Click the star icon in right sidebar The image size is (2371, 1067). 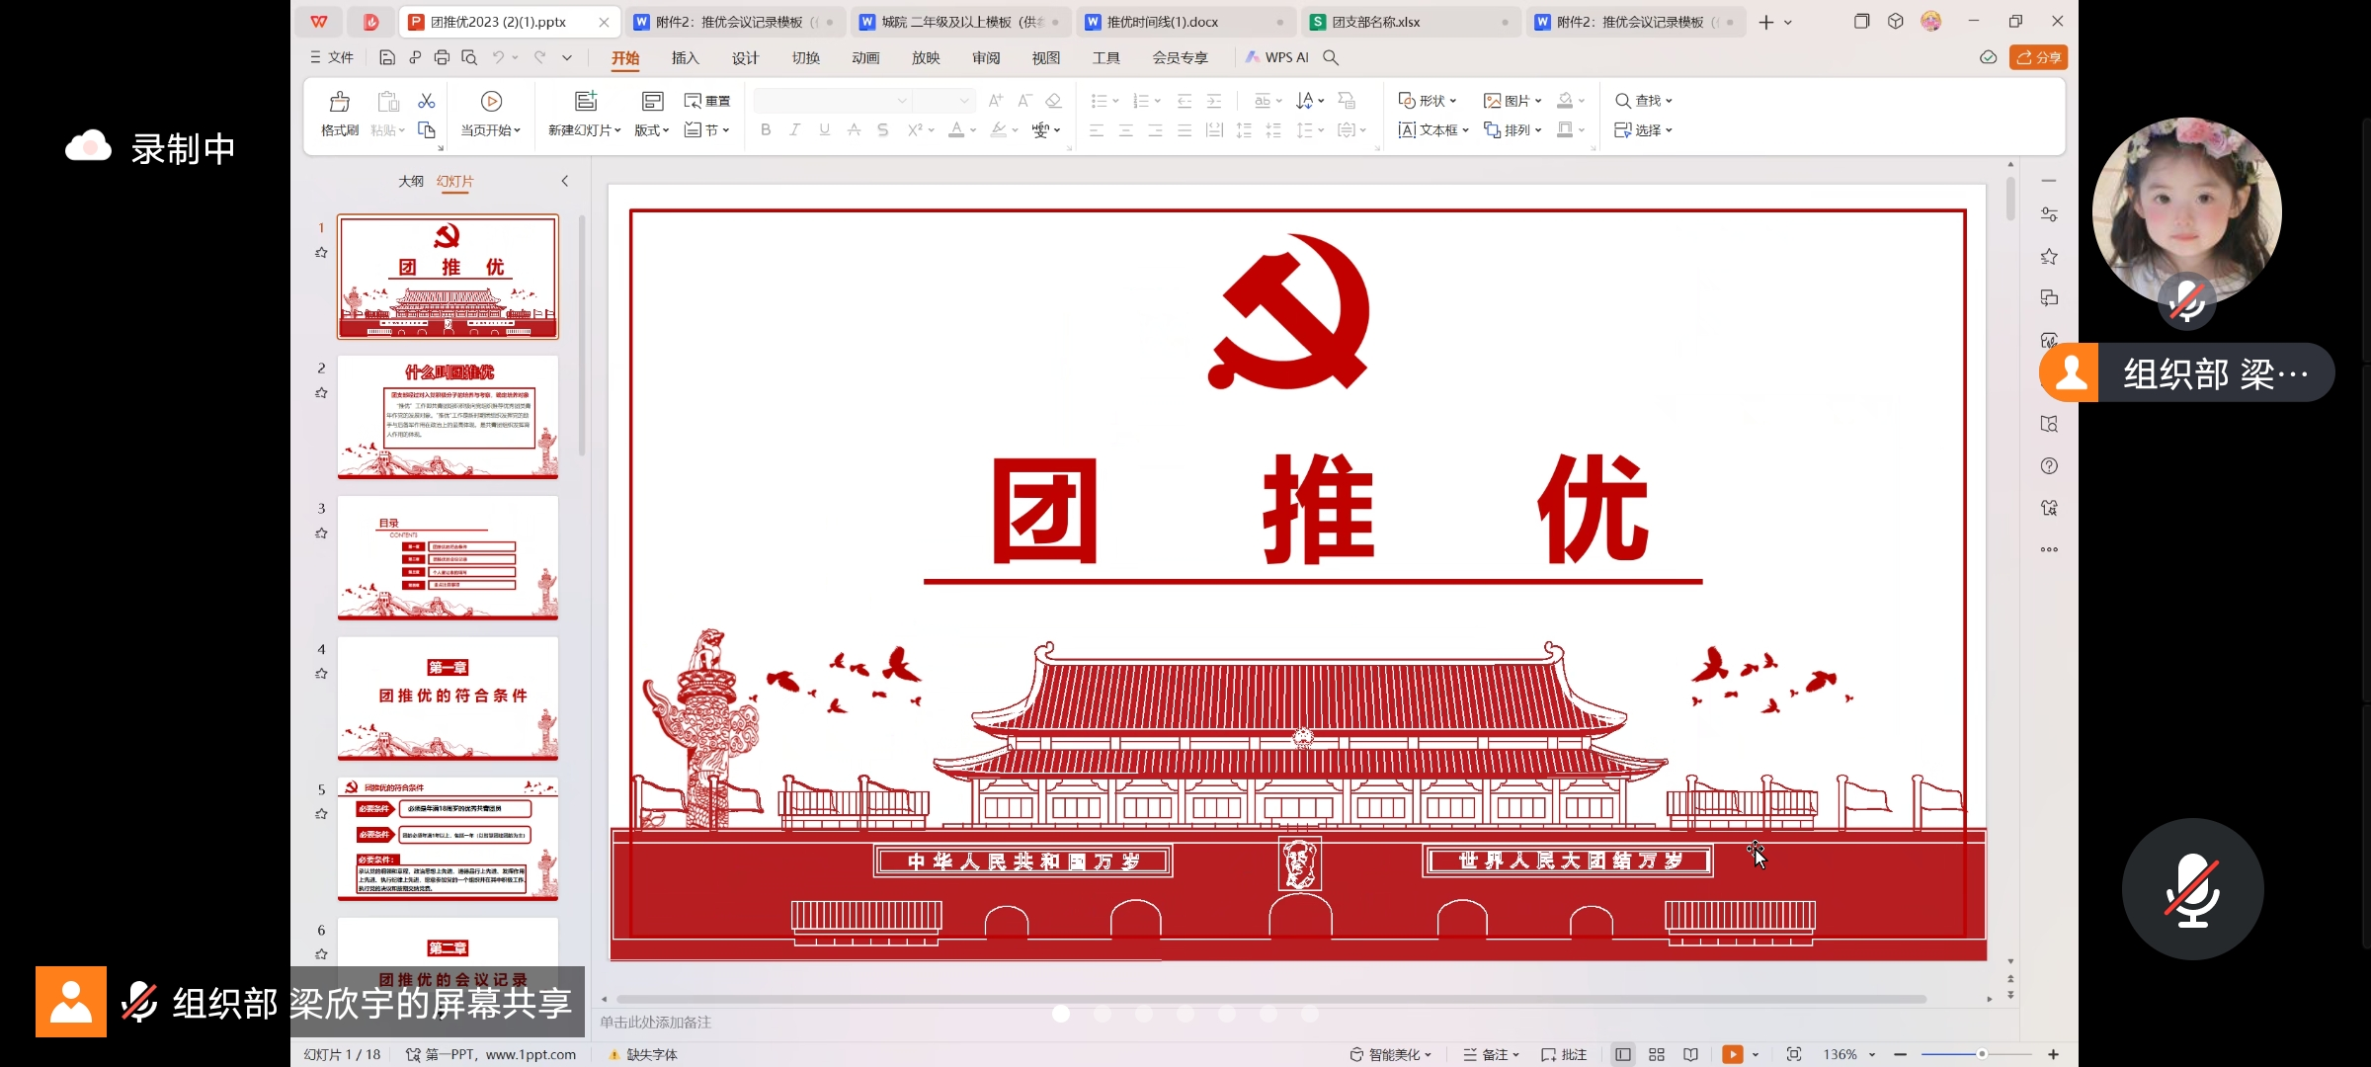point(2049,257)
